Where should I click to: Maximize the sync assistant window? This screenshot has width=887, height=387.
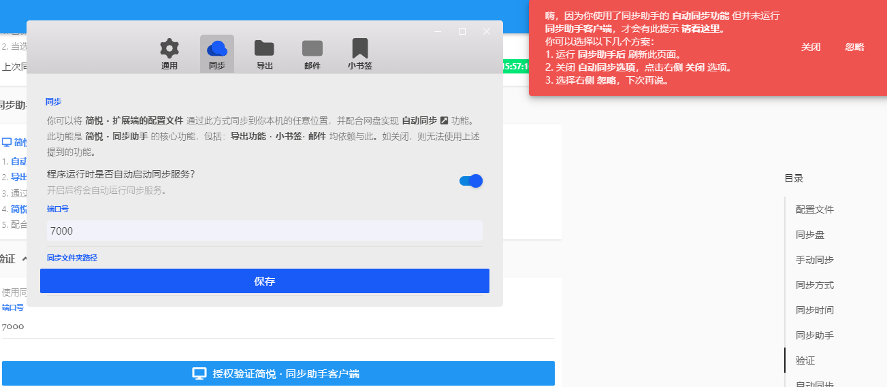tap(462, 31)
